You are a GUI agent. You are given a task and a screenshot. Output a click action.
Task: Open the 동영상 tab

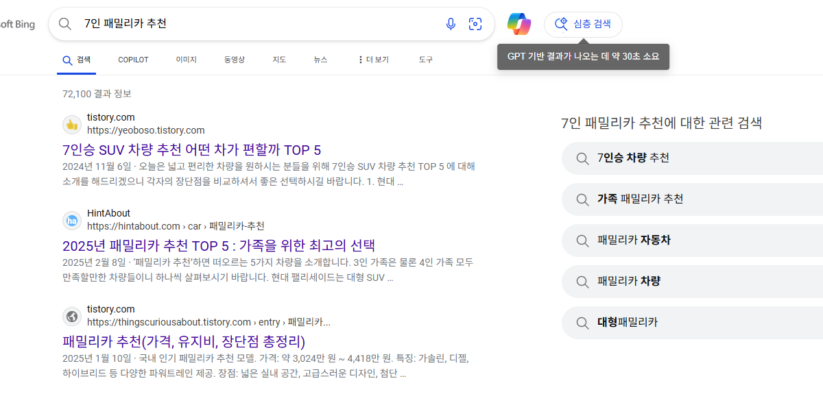point(234,60)
